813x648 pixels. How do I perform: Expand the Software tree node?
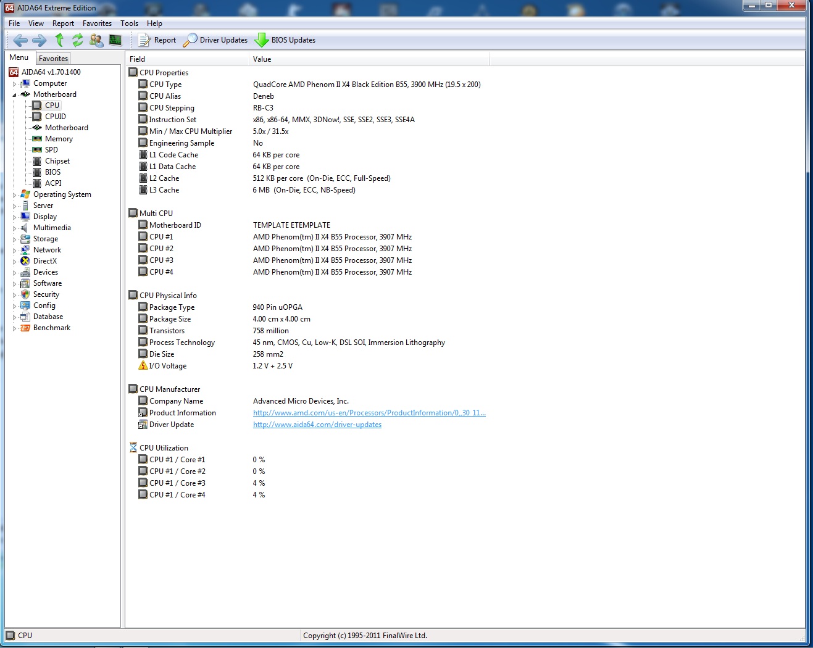click(15, 284)
